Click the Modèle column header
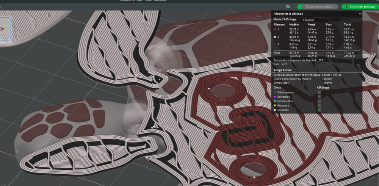Image resolution: width=379 pixels, height=186 pixels. point(294,25)
